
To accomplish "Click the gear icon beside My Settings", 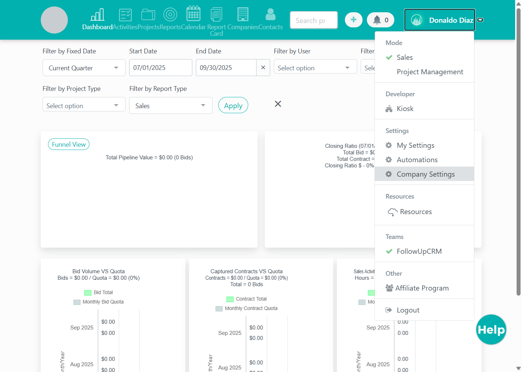I will [x=389, y=145].
